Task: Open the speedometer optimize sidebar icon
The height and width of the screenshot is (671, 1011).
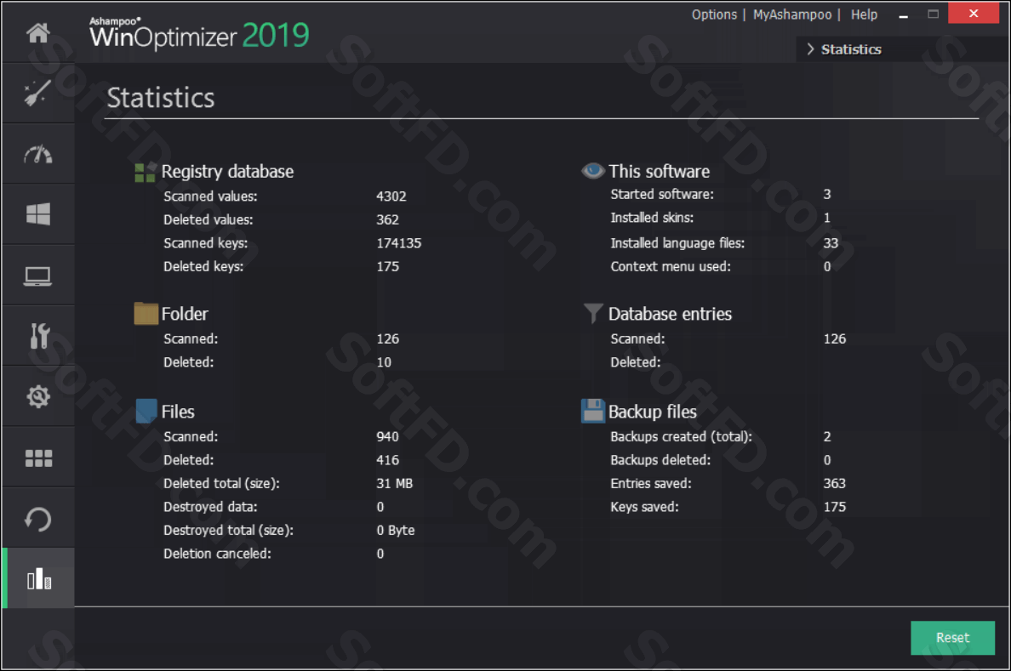Action: [38, 155]
